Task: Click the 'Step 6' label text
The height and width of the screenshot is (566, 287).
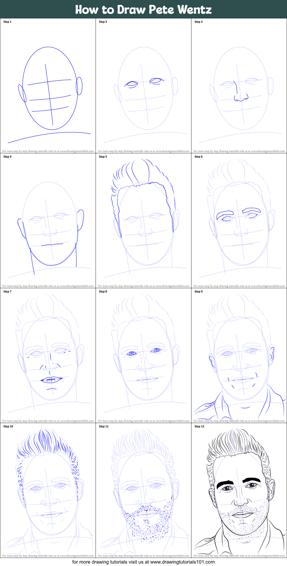Action: pyautogui.click(x=198, y=157)
